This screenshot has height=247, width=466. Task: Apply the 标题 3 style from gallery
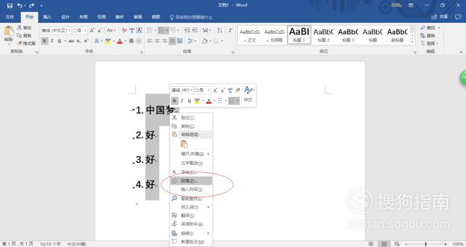(x=348, y=35)
